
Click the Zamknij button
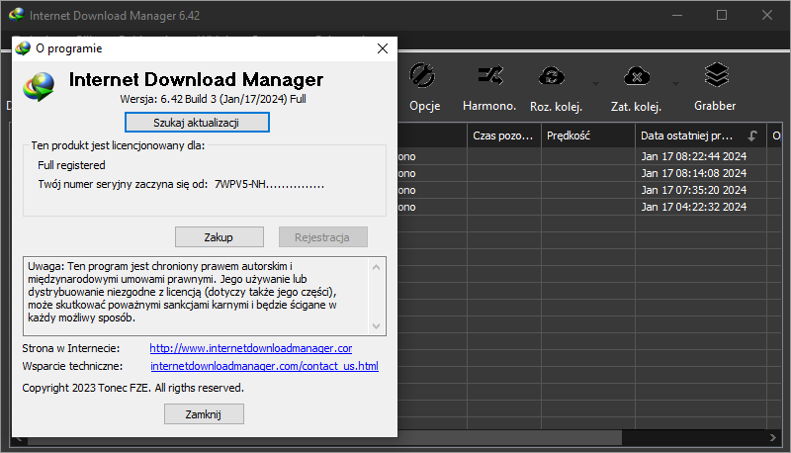point(204,414)
